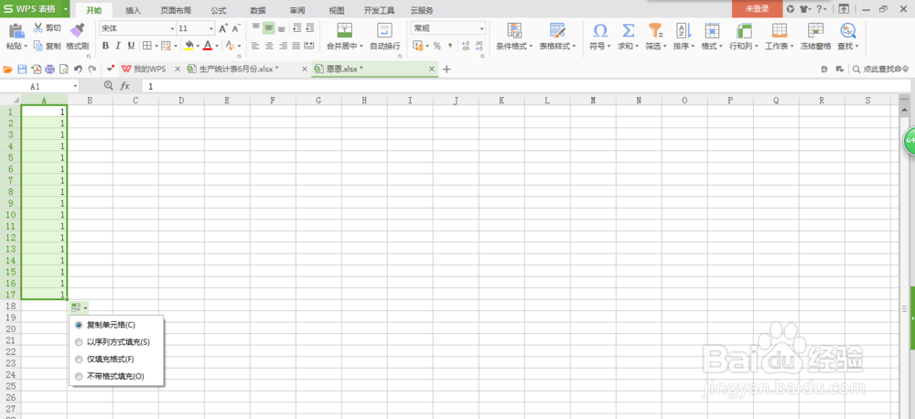915x419 pixels.
Task: Click the center horizontal alignment icon
Action: (x=269, y=46)
